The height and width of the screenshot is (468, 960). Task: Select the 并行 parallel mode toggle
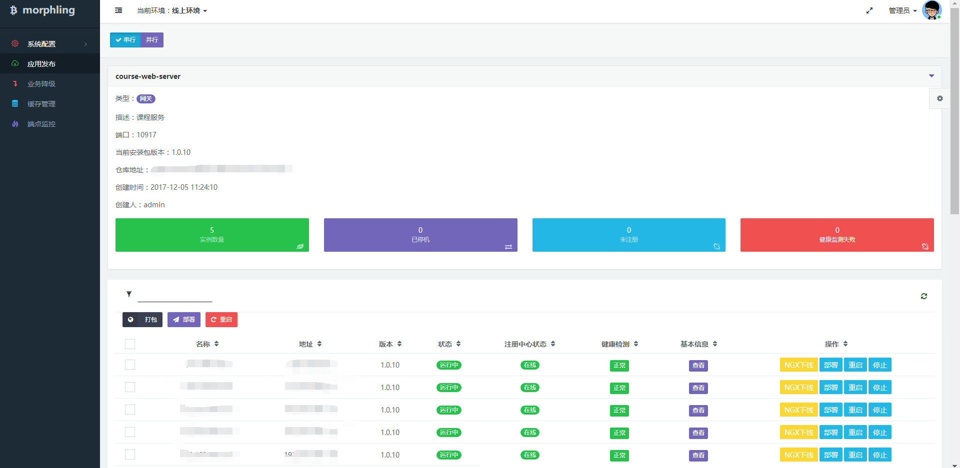click(152, 40)
